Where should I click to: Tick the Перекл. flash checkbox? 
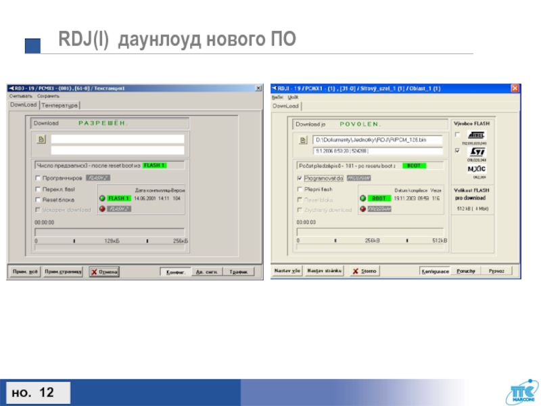(38, 189)
